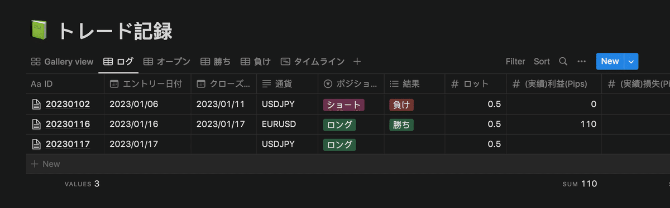The width and height of the screenshot is (670, 208).
Task: Click the blue New button
Action: (x=610, y=61)
